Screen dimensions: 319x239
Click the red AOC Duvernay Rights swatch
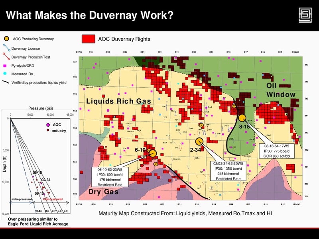(x=88, y=39)
